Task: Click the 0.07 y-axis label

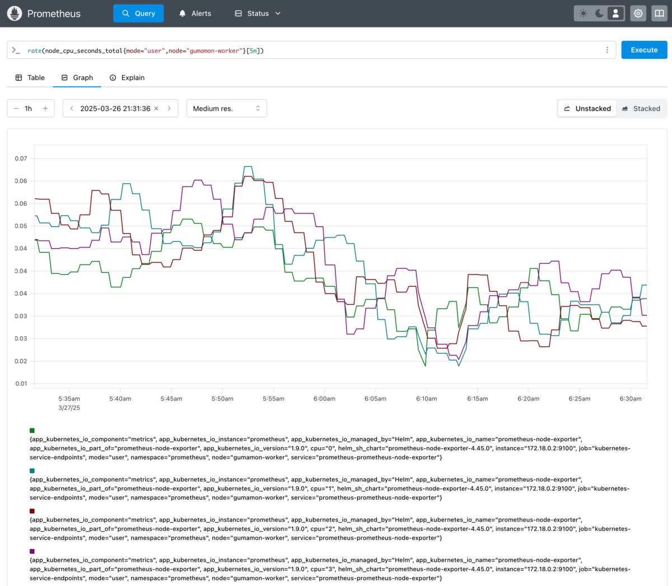Action: pos(21,159)
